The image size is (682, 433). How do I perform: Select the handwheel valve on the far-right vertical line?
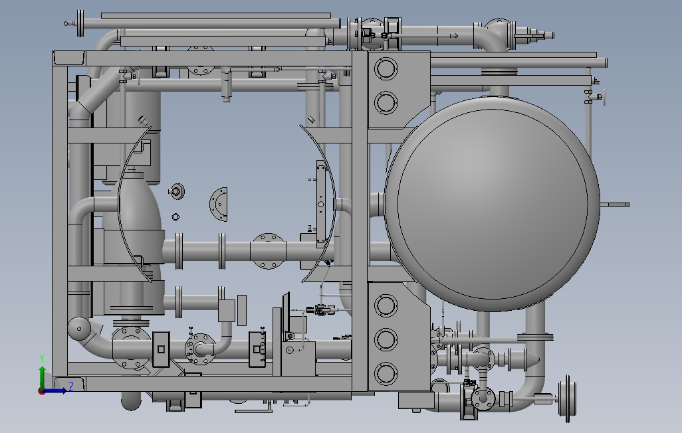pos(596,98)
